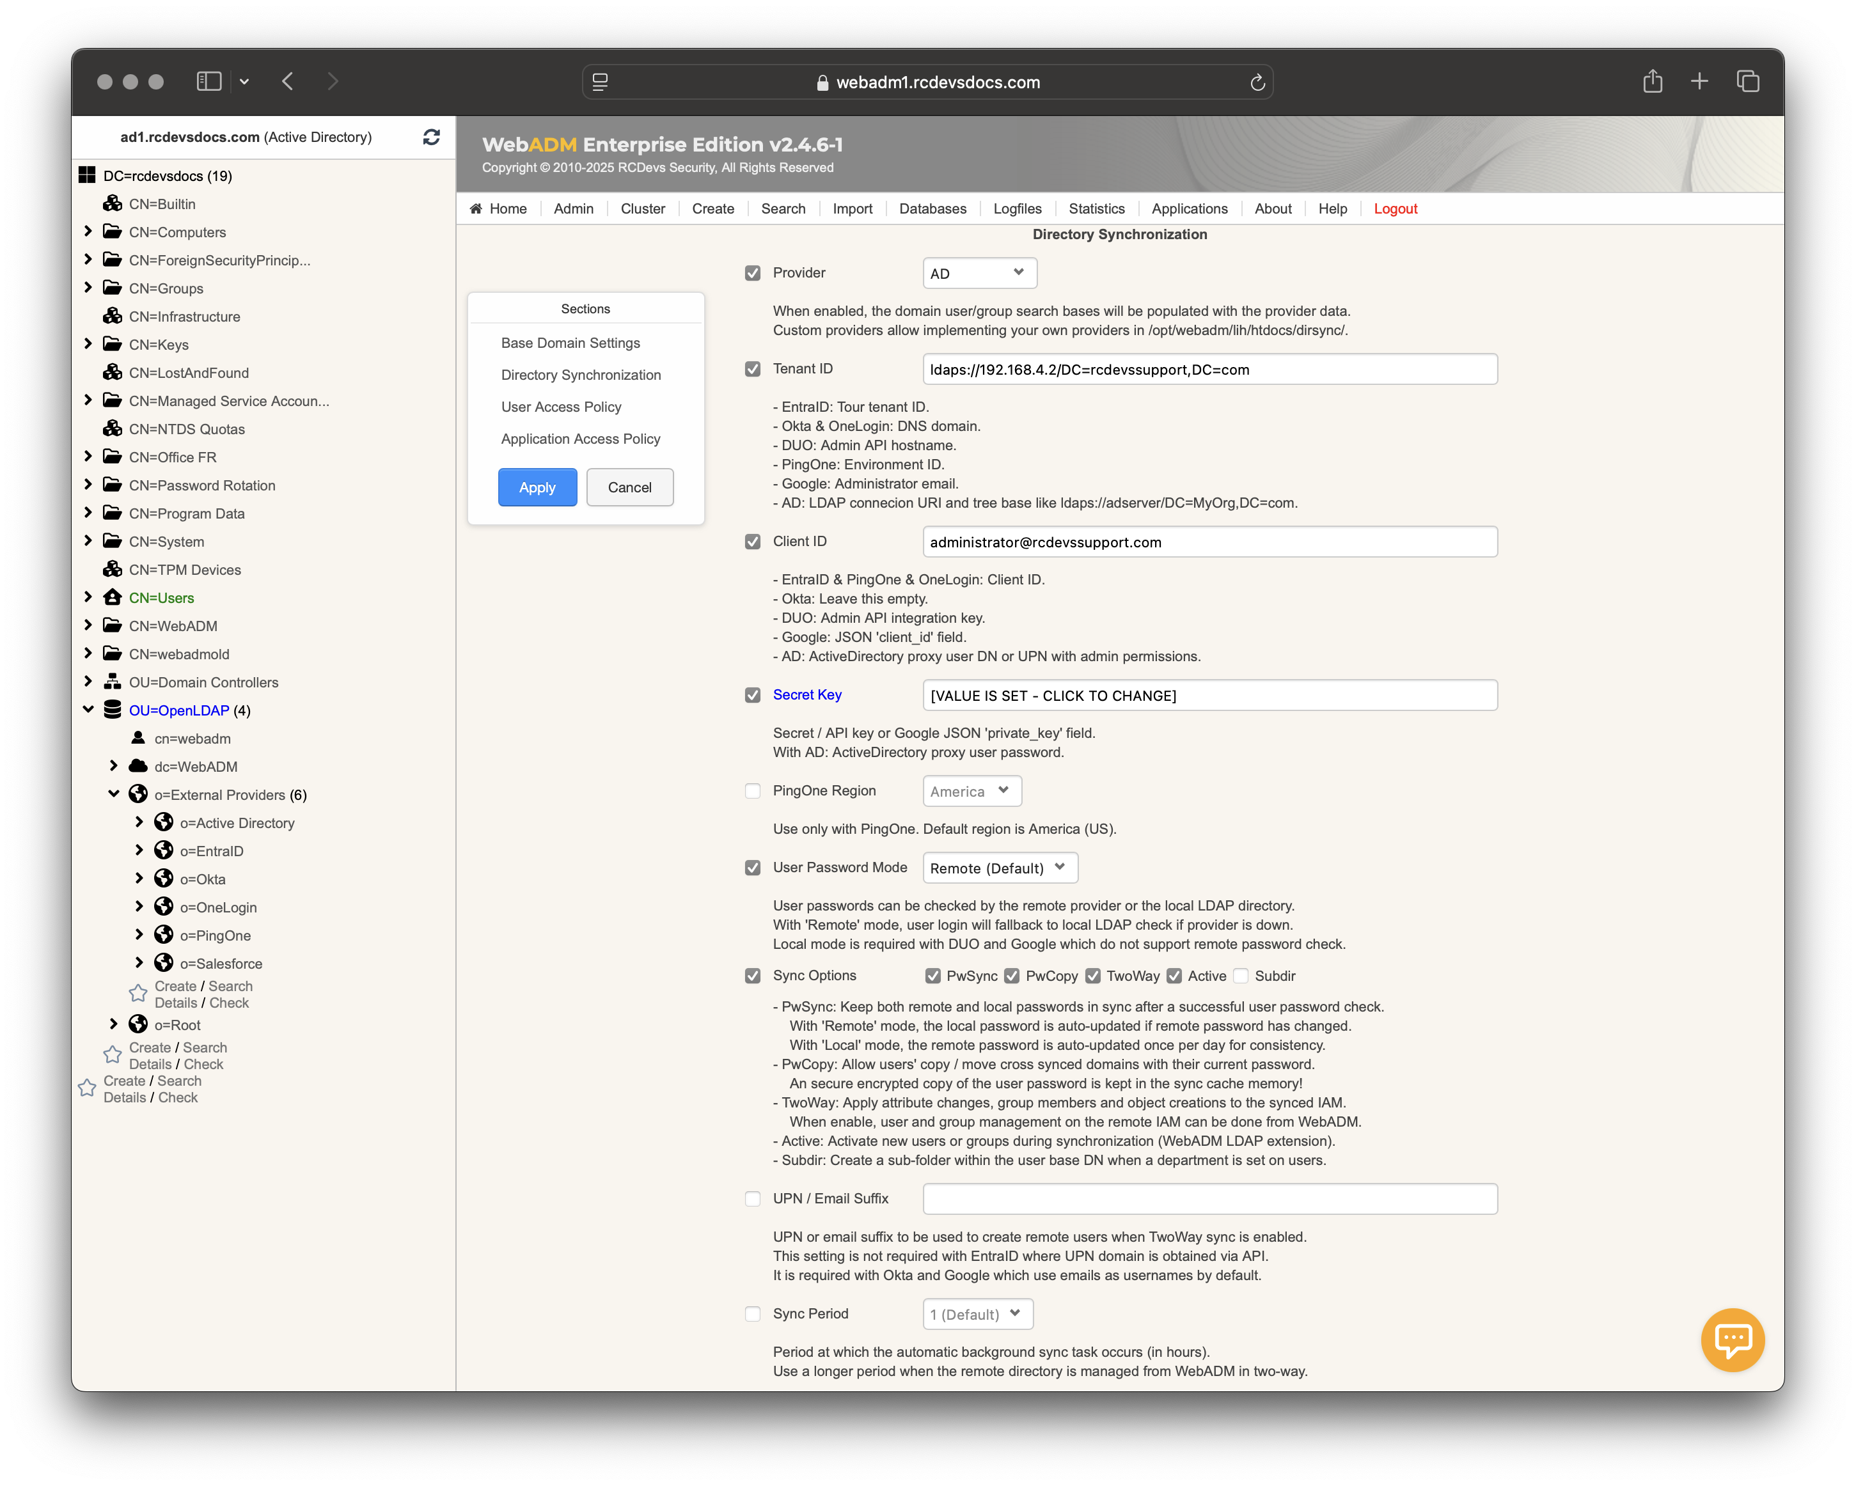Screen dimensions: 1856x1486
Task: Jump to User Access Policy section
Action: point(560,407)
